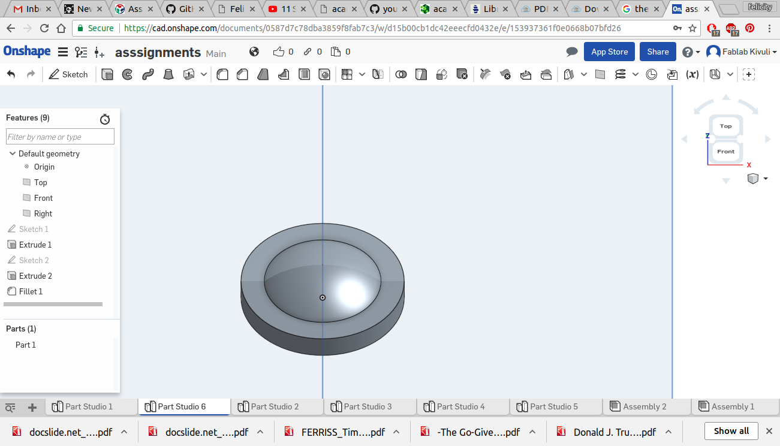Viewport: 780px width, 446px height.
Task: Select Part 1 in the Parts list
Action: 26,345
